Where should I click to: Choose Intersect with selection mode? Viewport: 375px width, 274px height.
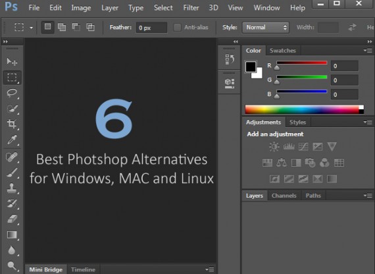click(91, 27)
